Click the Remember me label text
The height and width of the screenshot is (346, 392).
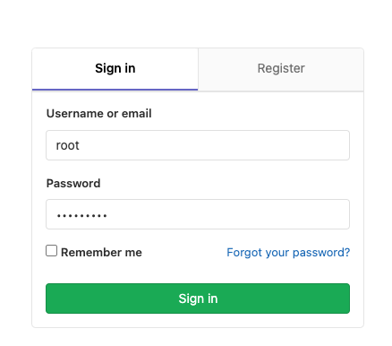(x=101, y=253)
